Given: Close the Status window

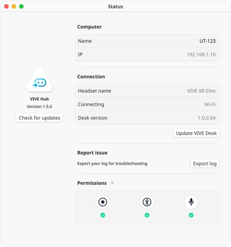Looking at the screenshot, I should click(x=6, y=7).
